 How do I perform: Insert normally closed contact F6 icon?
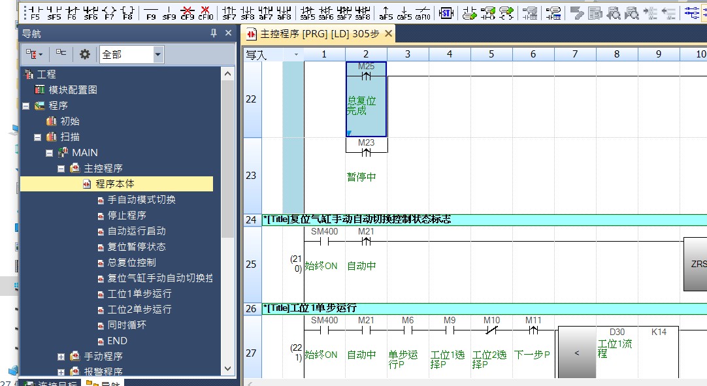[x=72, y=13]
